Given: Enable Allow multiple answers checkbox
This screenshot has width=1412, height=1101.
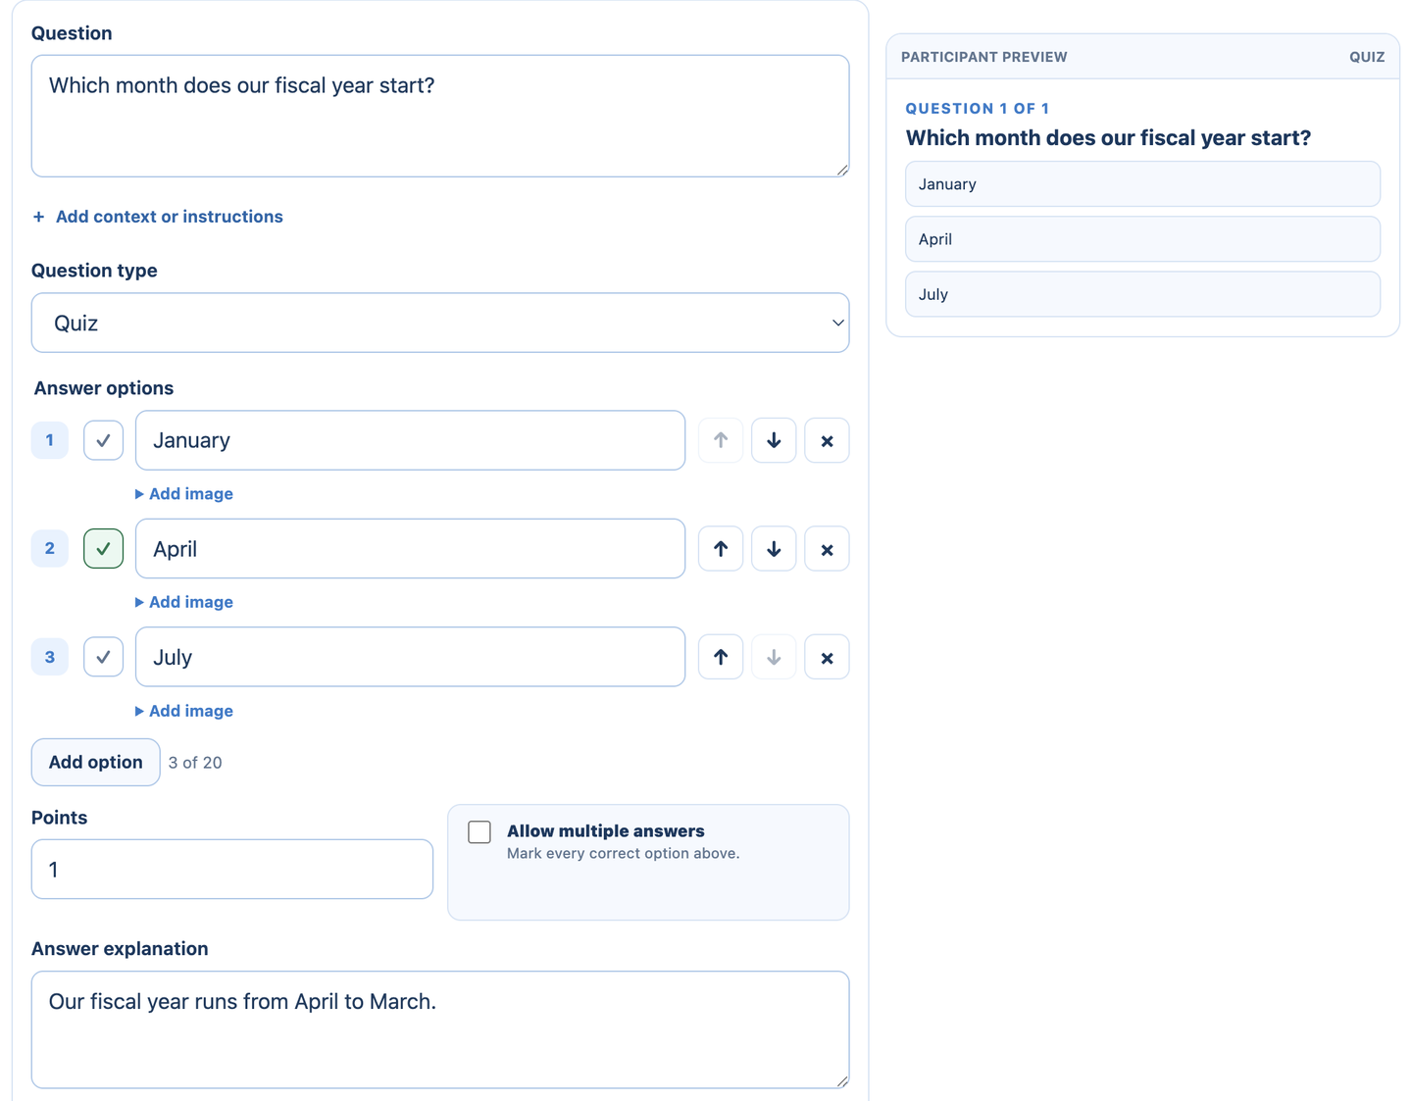Looking at the screenshot, I should click(x=479, y=832).
